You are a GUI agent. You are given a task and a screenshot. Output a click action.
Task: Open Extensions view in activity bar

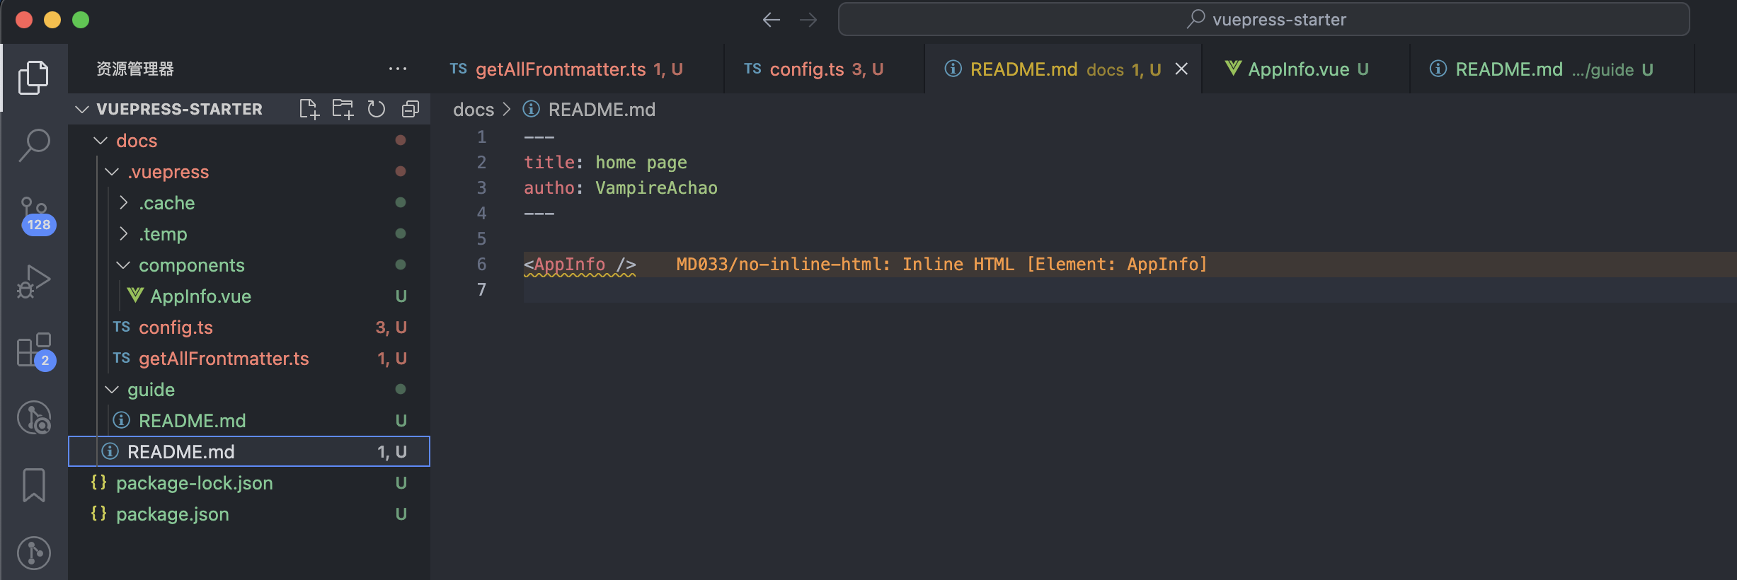click(33, 350)
